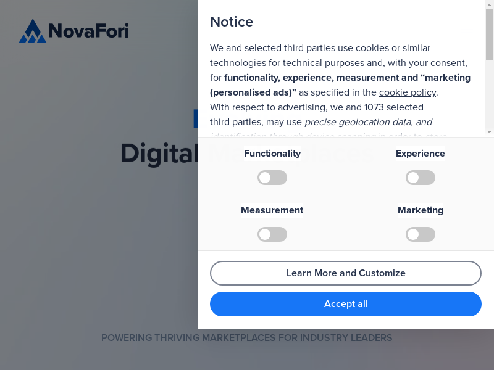Click the NovaFori wordmark text
This screenshot has height=370, width=494.
pyautogui.click(x=88, y=30)
